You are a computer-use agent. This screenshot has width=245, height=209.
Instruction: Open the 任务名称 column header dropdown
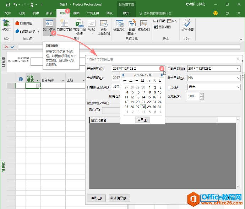(x=63, y=80)
